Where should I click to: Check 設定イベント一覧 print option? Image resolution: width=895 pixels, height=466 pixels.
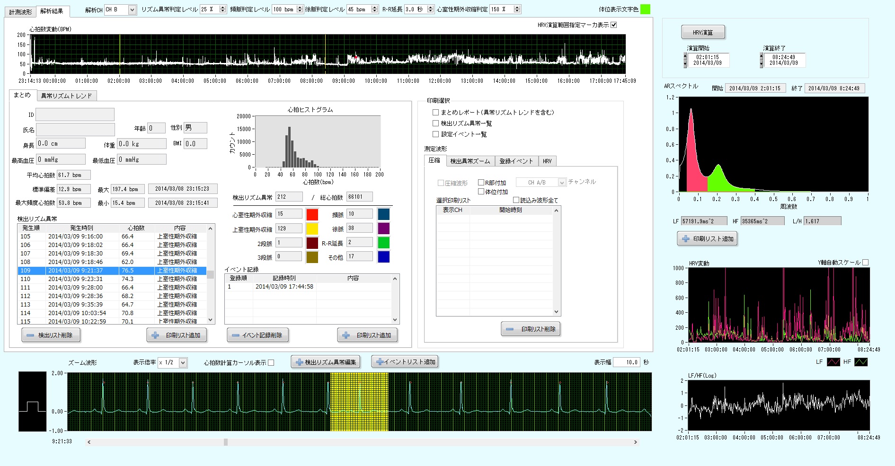pyautogui.click(x=435, y=134)
